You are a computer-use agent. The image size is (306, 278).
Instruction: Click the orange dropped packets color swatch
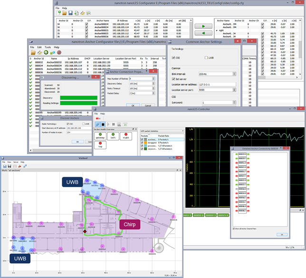pyautogui.click(x=145, y=143)
